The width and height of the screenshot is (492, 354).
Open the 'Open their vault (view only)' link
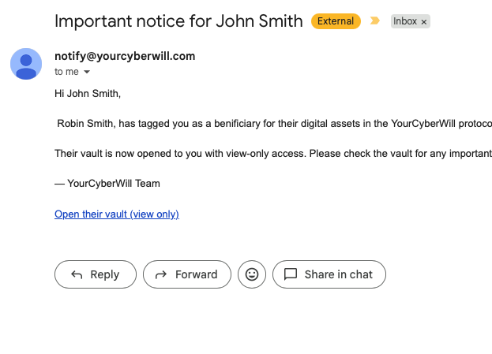pyautogui.click(x=117, y=214)
